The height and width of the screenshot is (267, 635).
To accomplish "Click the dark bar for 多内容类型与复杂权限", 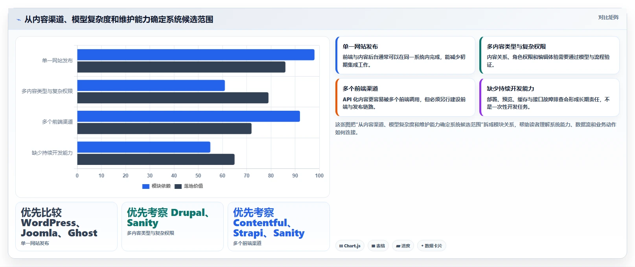I will 173,98.
